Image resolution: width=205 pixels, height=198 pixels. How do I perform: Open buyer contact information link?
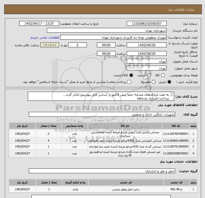coord(45,37)
